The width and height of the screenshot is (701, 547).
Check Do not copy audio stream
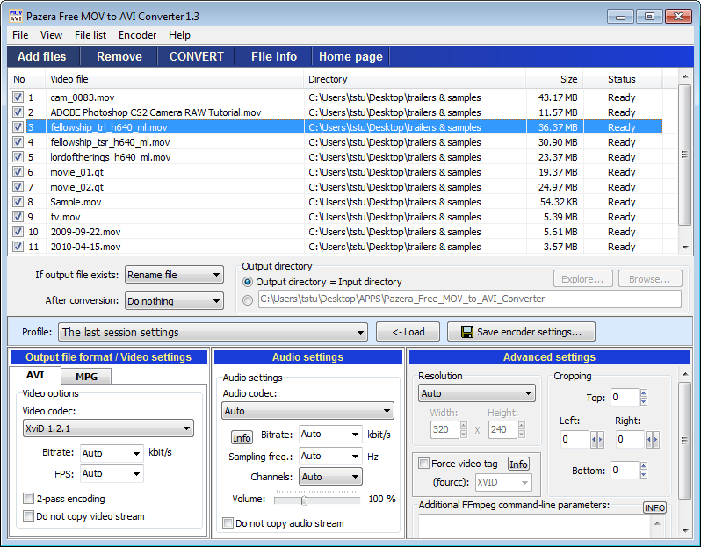228,523
